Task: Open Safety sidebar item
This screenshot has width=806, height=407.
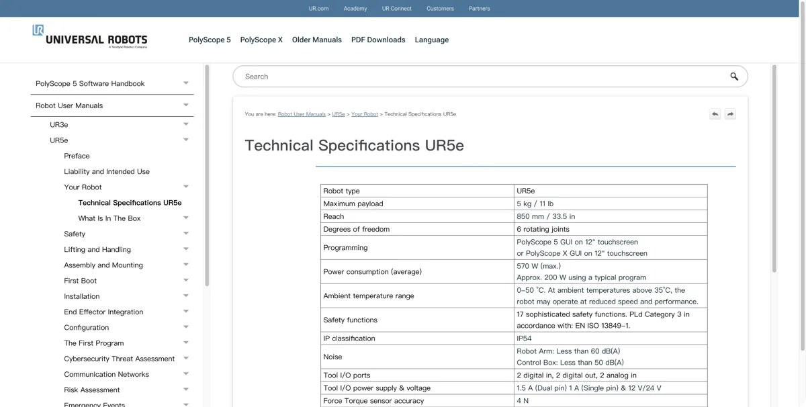Action: tap(75, 234)
